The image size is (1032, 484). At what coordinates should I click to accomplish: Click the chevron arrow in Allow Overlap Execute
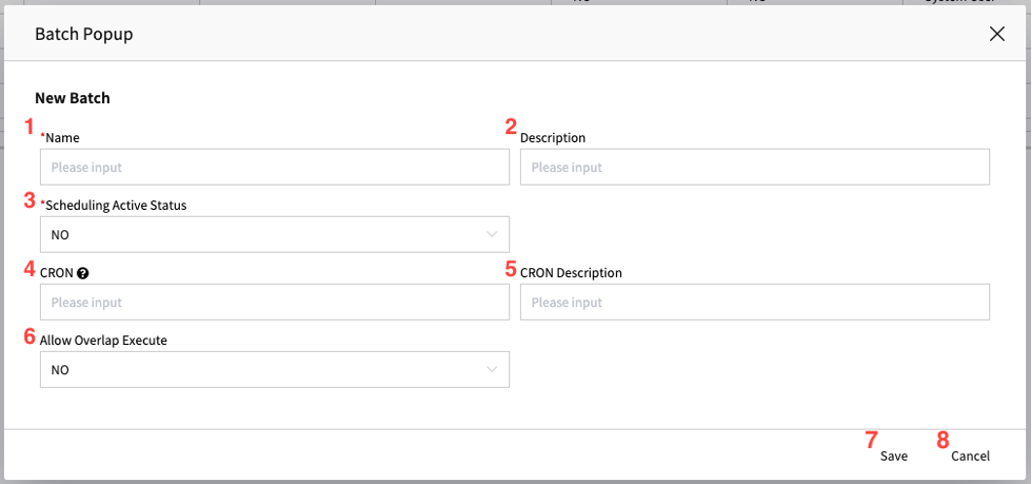click(x=492, y=369)
